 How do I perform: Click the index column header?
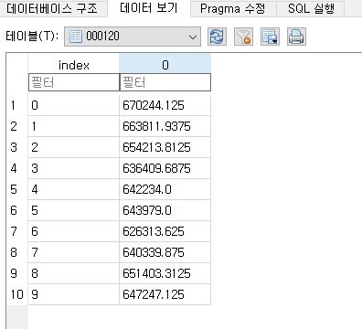(x=74, y=64)
